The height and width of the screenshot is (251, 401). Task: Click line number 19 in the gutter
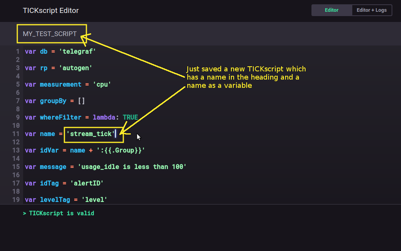(16, 200)
